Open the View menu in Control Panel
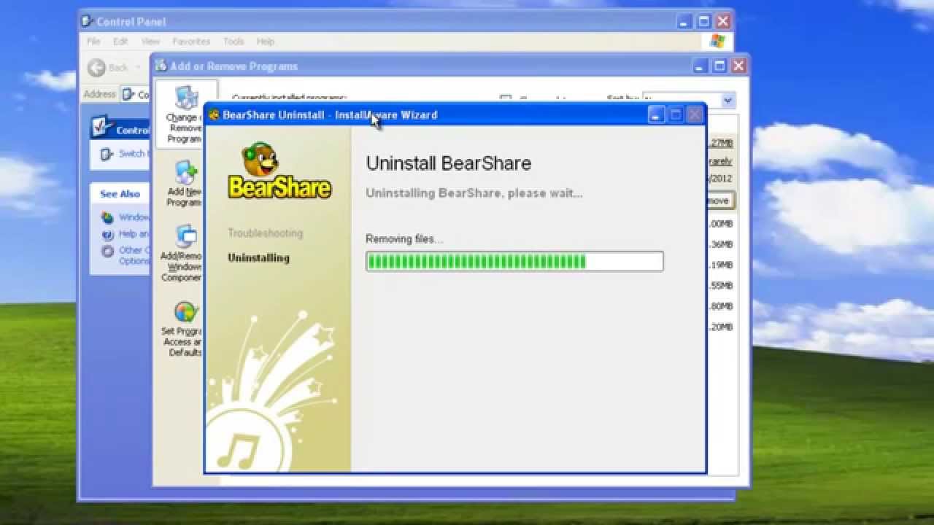934x525 pixels. (150, 42)
